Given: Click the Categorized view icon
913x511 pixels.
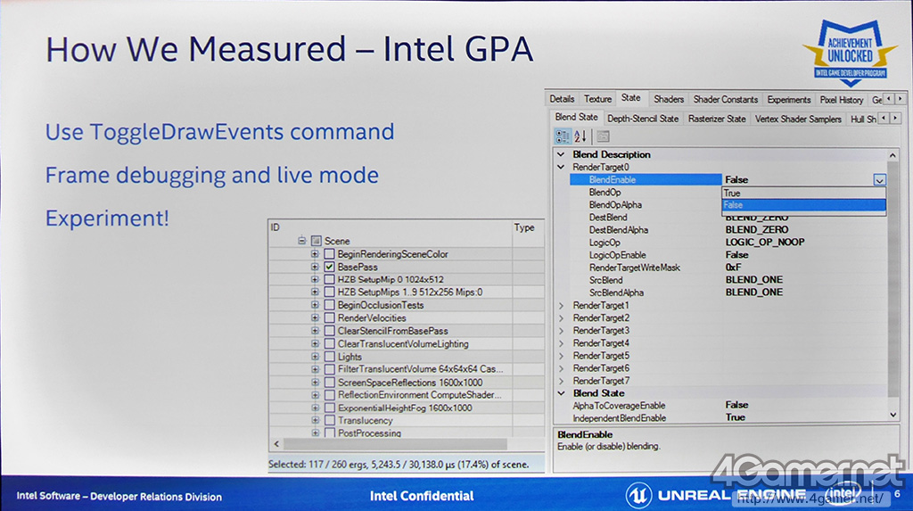Looking at the screenshot, I should point(562,136).
